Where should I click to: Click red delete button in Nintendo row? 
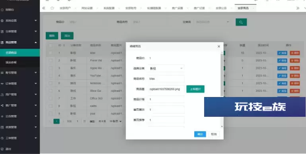[x=295, y=83]
